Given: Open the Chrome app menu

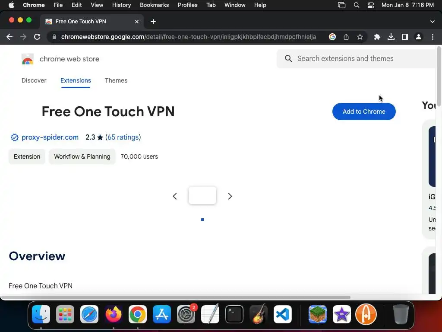Looking at the screenshot, I should (x=34, y=5).
